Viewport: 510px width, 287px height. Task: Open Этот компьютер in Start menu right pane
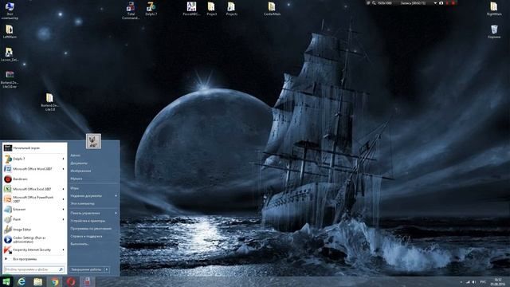(x=83, y=204)
